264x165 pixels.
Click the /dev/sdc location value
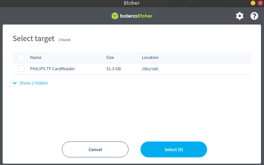[x=150, y=69]
